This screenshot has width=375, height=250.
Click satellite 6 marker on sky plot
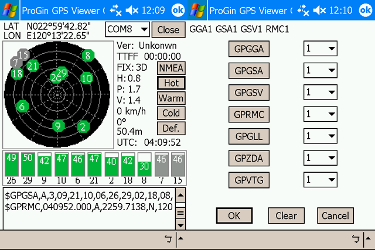(x=22, y=106)
